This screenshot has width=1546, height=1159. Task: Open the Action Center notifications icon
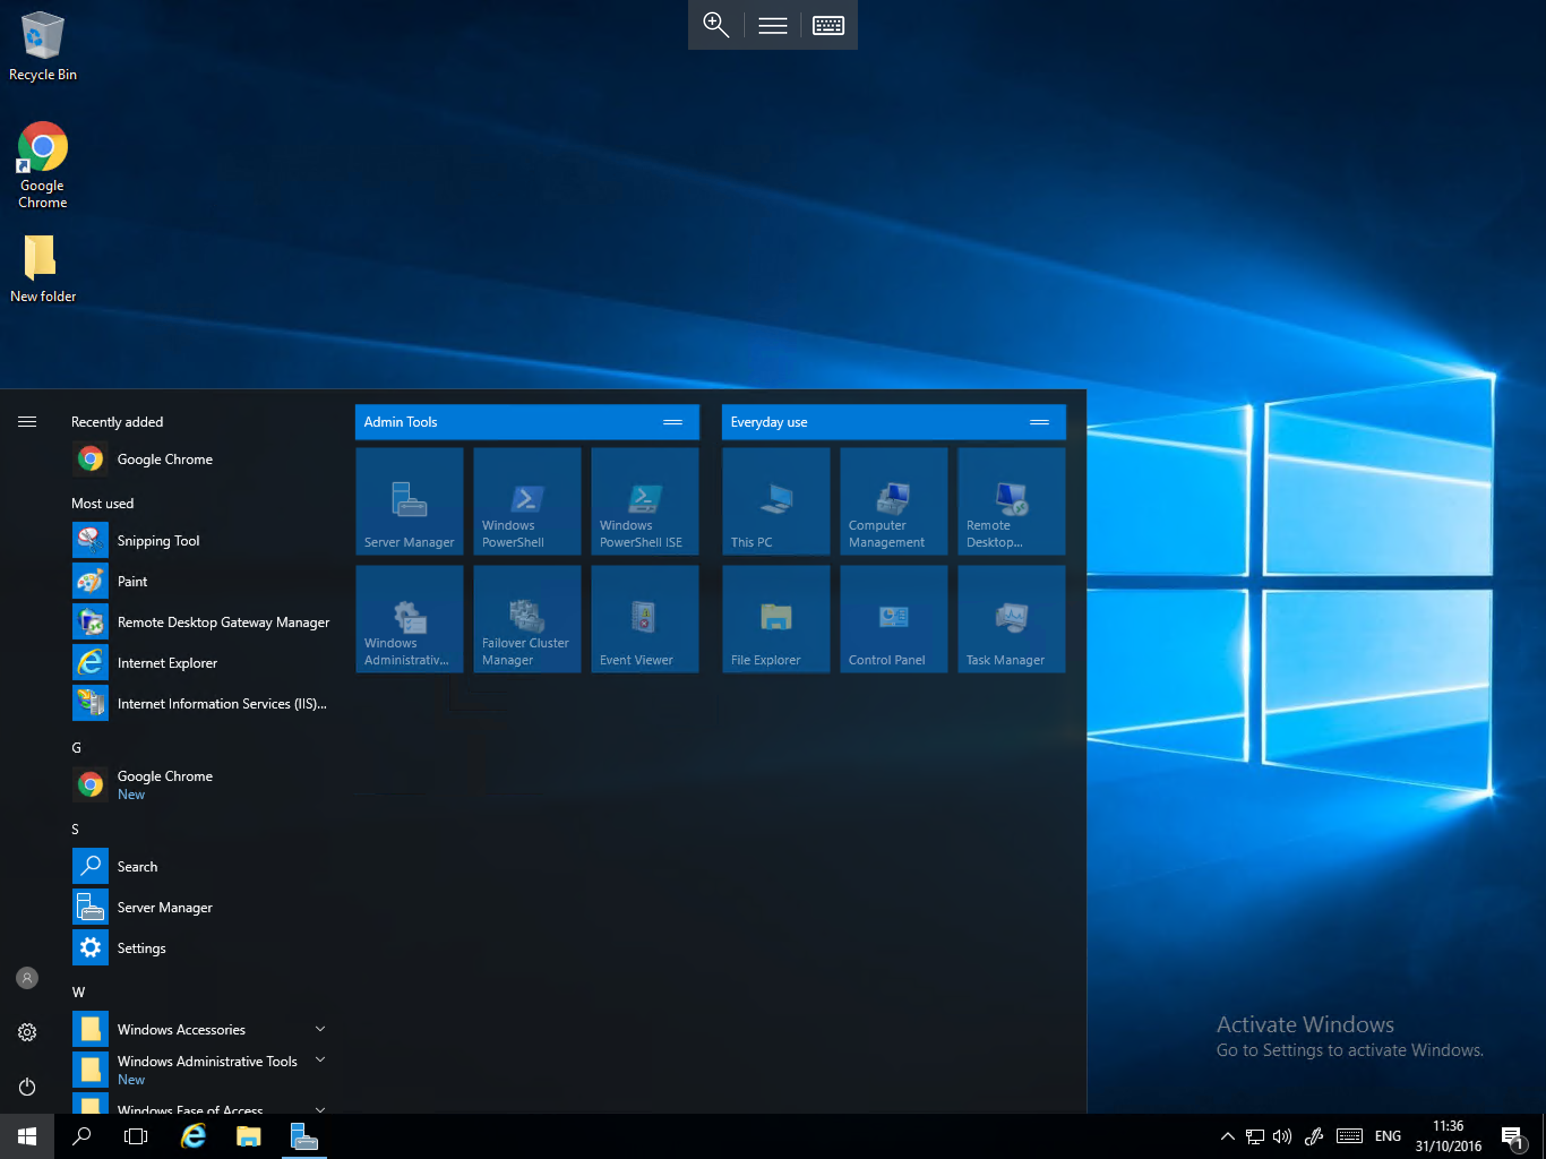click(x=1513, y=1137)
